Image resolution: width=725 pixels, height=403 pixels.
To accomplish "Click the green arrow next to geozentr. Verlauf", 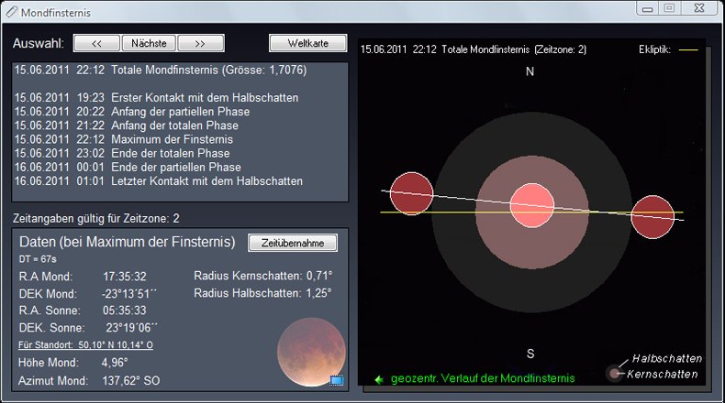I will point(378,378).
